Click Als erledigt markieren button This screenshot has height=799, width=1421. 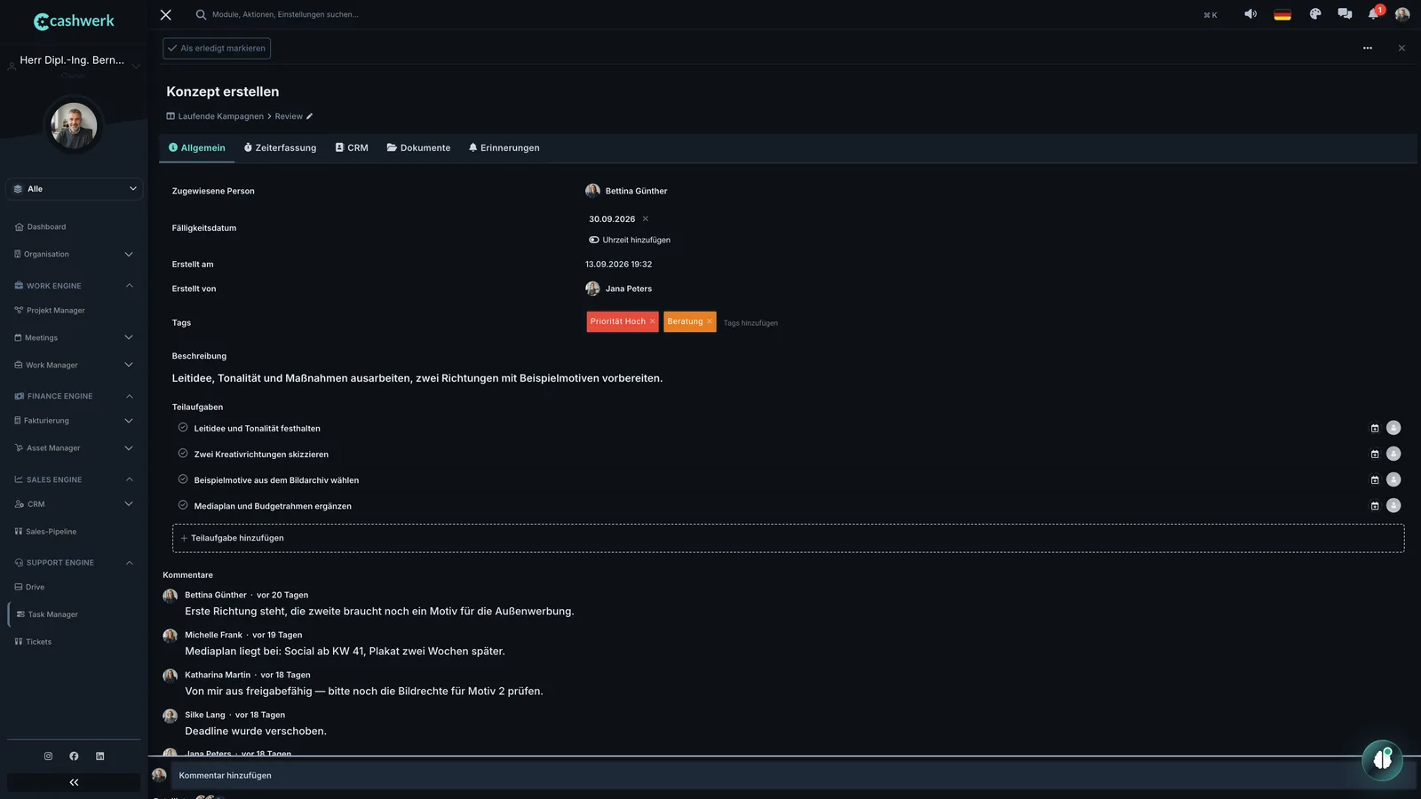[217, 49]
